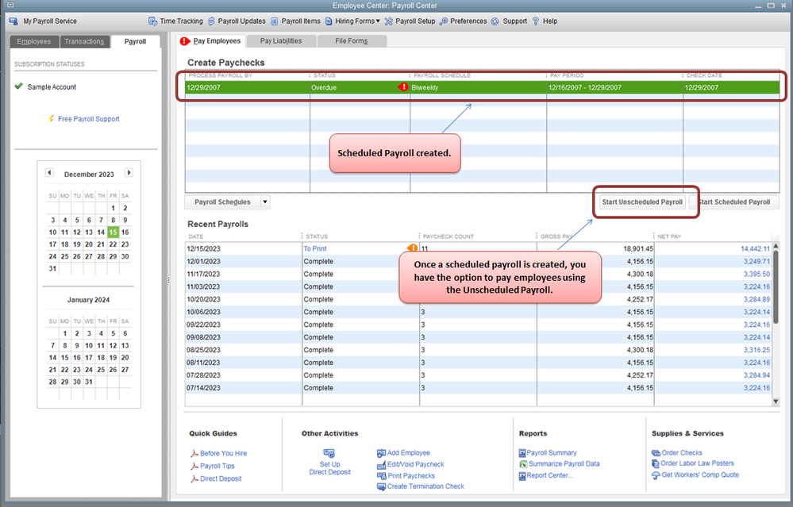
Task: Open the Payroll Schedules dropdown arrow
Action: pos(265,202)
